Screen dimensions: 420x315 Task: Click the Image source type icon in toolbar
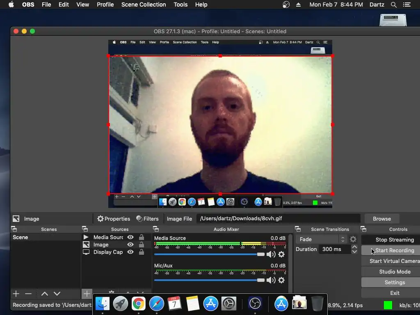[x=16, y=219]
